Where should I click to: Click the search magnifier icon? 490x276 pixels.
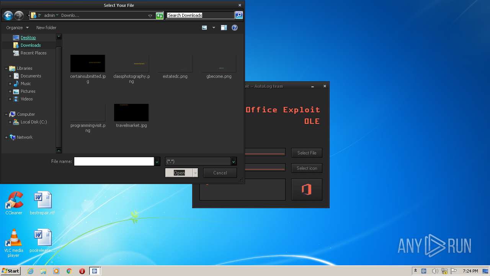(x=239, y=15)
